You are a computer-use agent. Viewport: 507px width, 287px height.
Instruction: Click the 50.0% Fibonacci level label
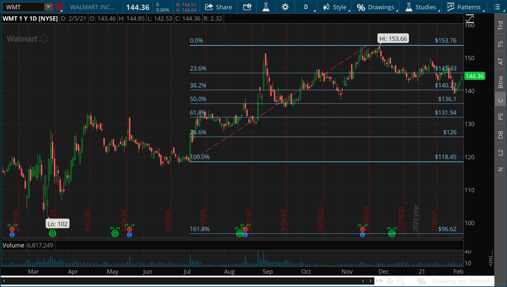tap(198, 99)
